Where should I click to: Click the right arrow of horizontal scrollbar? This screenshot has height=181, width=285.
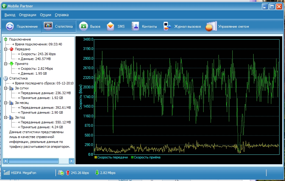pyautogui.click(x=72, y=161)
